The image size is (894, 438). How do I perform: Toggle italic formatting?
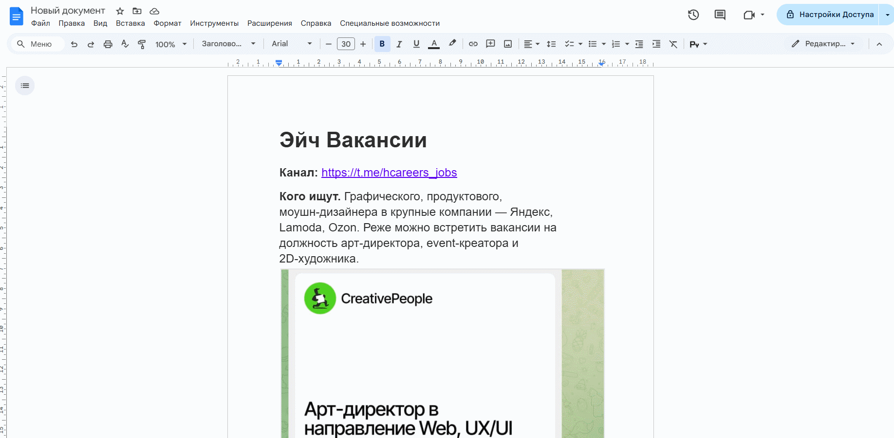399,44
